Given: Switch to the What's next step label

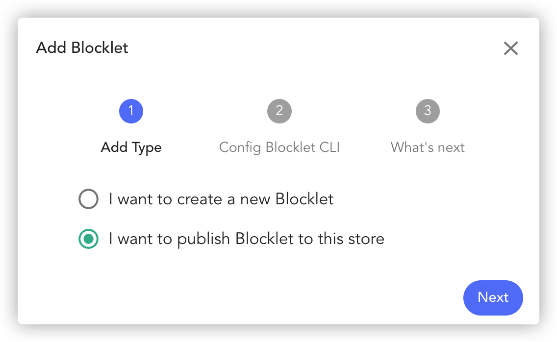Looking at the screenshot, I should (x=428, y=147).
